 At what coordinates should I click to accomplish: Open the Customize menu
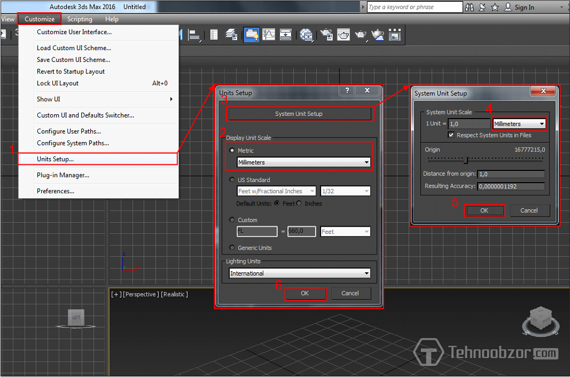(40, 19)
